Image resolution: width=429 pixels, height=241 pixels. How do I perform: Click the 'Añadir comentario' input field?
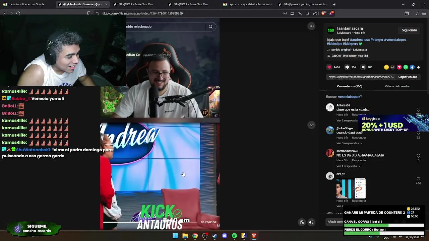[x=333, y=222]
